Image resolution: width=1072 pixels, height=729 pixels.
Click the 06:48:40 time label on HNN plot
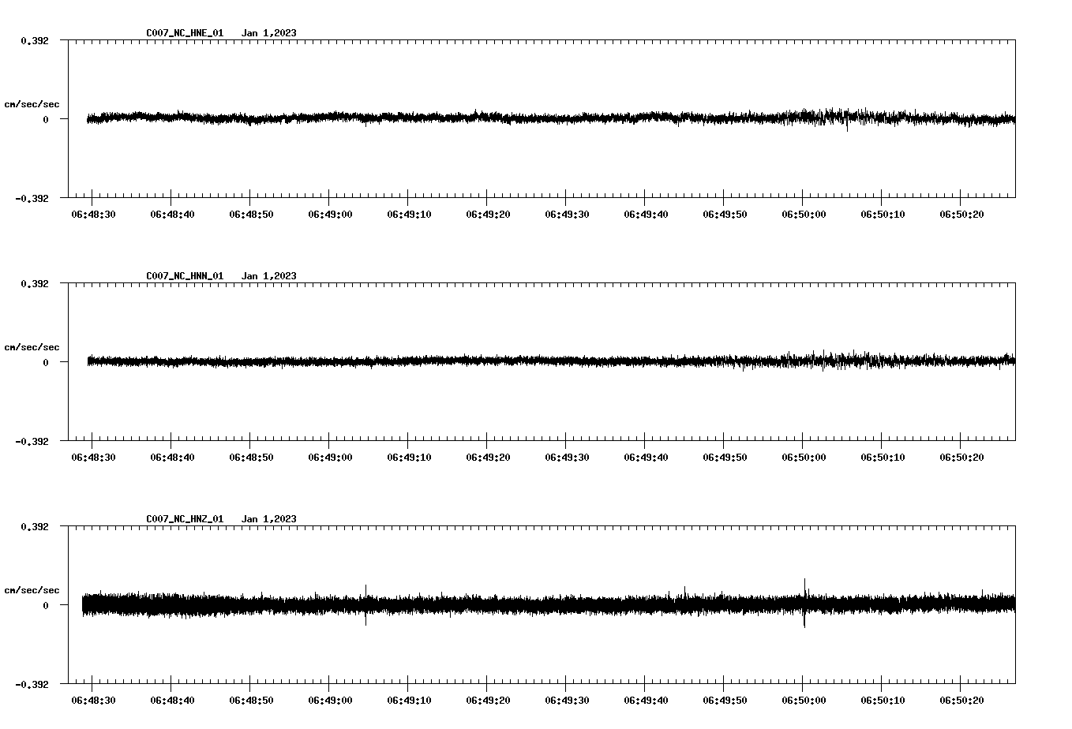pos(172,458)
